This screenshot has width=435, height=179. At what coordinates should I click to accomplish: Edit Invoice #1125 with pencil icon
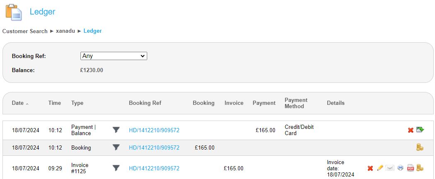380,168
